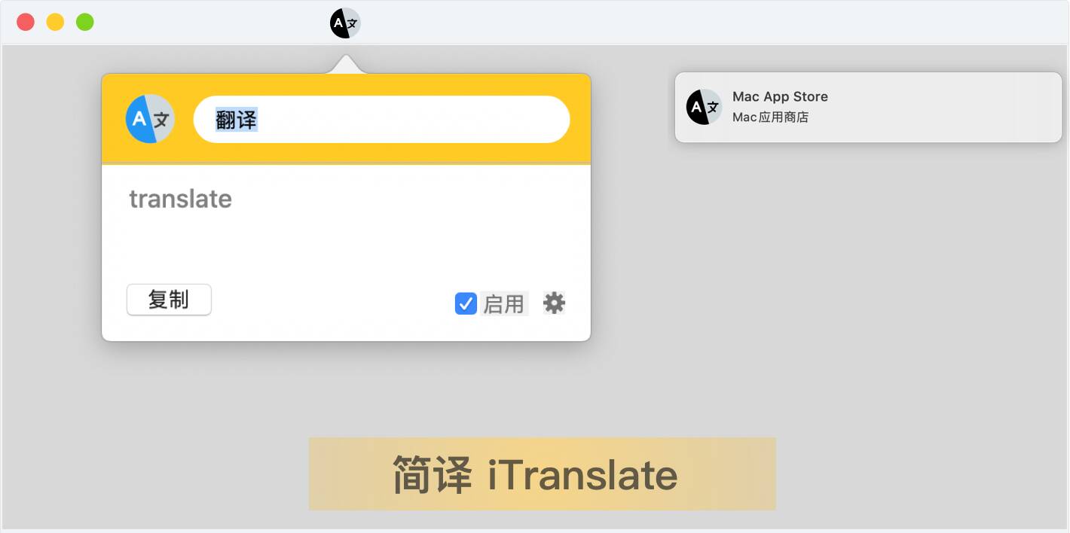
Task: Click the 简译 iTranslate banner
Action: pyautogui.click(x=542, y=474)
